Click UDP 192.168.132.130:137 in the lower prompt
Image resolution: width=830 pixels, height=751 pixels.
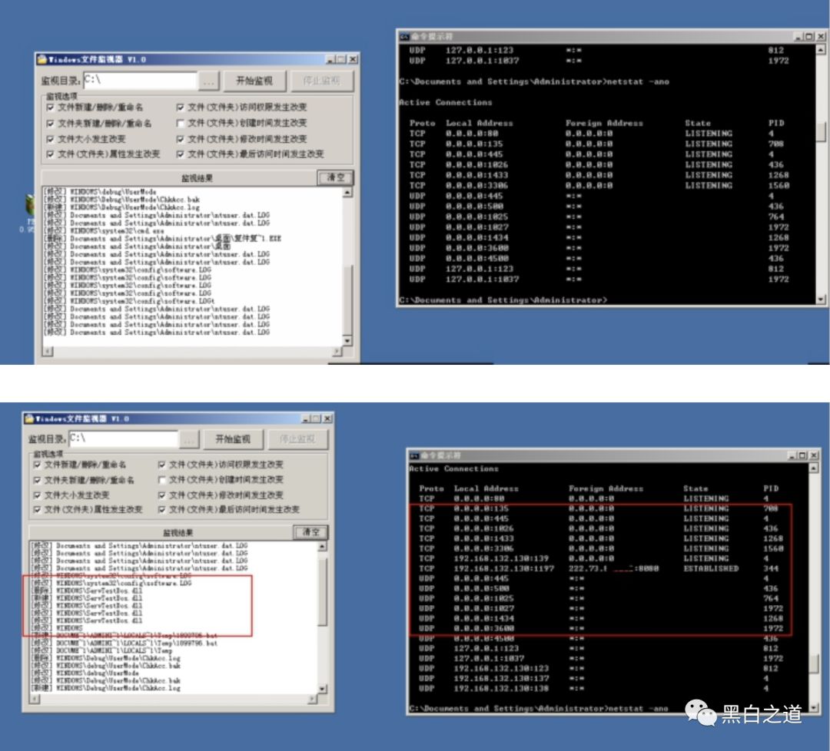click(501, 679)
